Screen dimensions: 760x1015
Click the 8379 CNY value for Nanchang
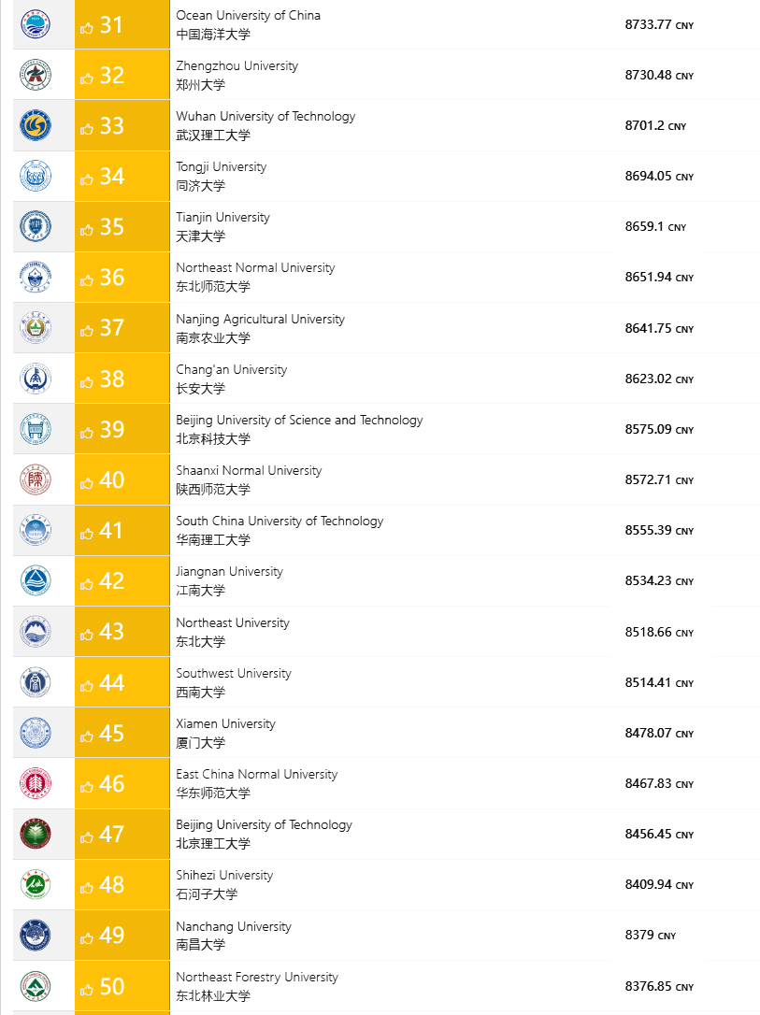[x=650, y=936]
